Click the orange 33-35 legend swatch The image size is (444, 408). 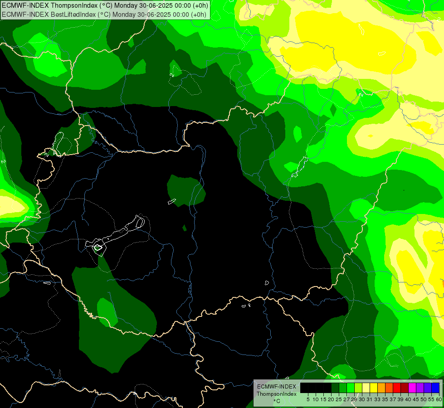tap(381, 388)
